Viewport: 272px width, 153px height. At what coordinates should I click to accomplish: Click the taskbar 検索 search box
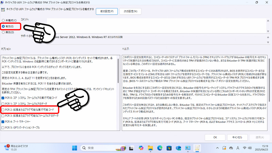coord(103,148)
